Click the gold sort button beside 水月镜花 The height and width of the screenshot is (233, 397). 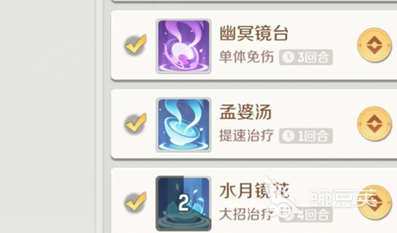click(x=374, y=203)
